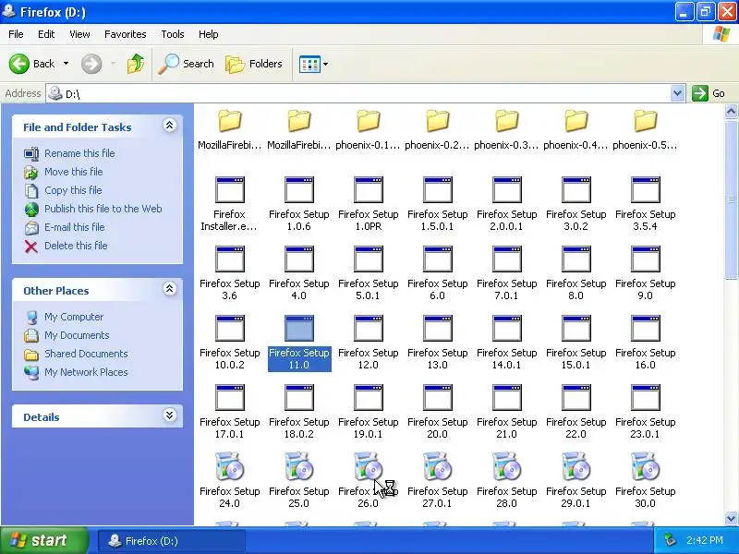
Task: Click the Windows start button
Action: (43, 540)
